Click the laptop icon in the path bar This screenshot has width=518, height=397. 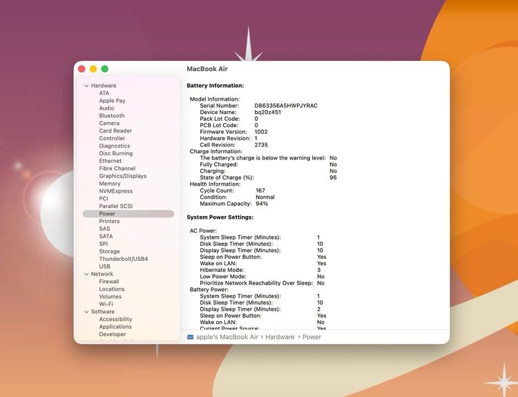190,337
